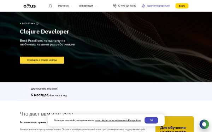Click the Для обучения yellow card
Viewport: 212px width, 132px height.
pos(175,124)
